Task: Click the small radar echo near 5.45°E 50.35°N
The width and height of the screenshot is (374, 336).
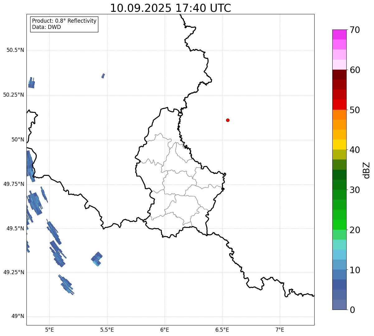Action: (x=103, y=76)
